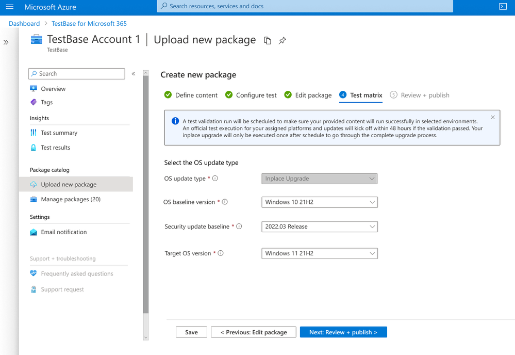Show info tooltip for Security update baseline
Image resolution: width=515 pixels, height=355 pixels.
(x=239, y=226)
